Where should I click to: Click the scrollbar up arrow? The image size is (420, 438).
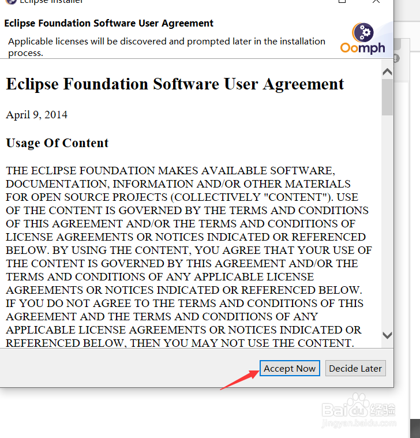pyautogui.click(x=387, y=72)
